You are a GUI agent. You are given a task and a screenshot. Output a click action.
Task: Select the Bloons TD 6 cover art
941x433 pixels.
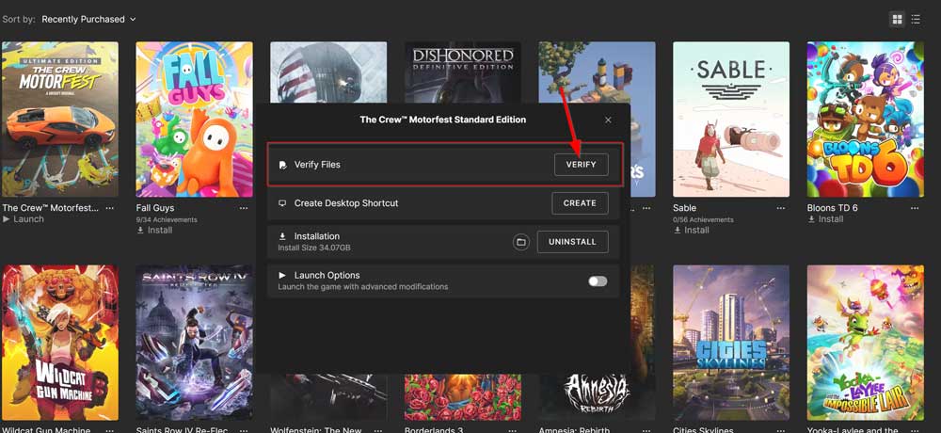tap(866, 119)
